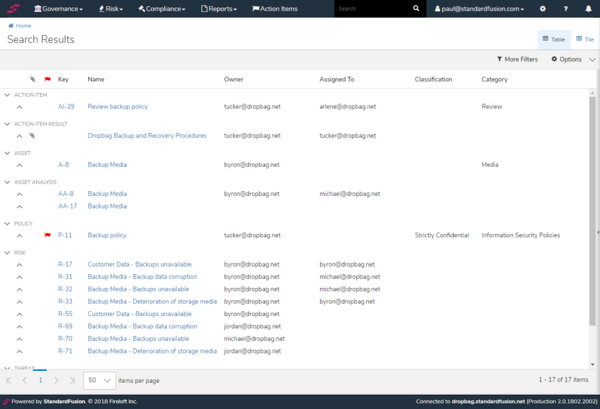600x409 pixels.
Task: Go to last page icon
Action: click(72, 380)
